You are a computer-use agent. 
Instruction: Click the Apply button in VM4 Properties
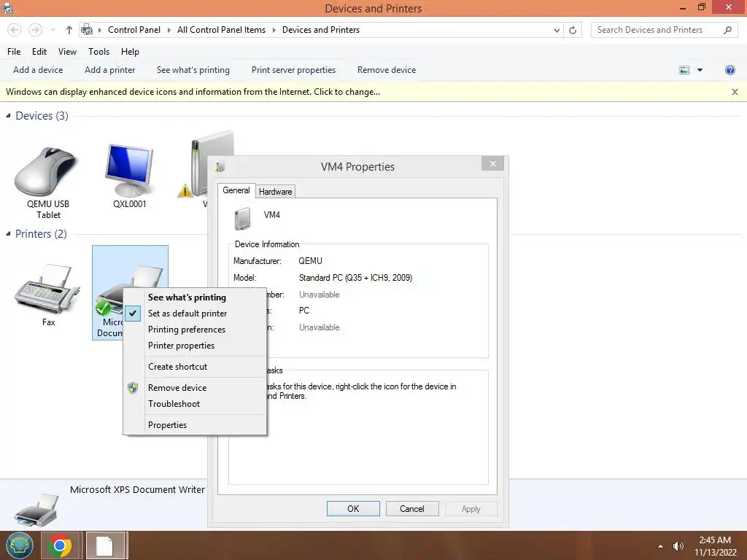471,508
